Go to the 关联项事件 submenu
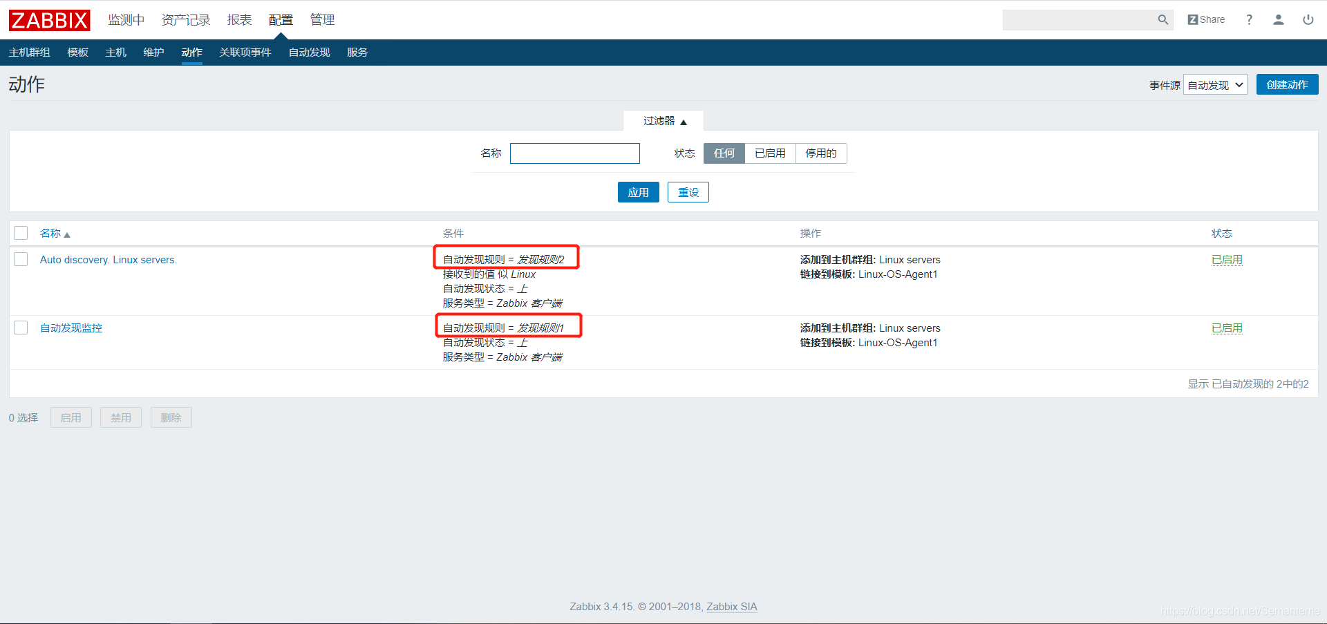1327x624 pixels. [245, 53]
